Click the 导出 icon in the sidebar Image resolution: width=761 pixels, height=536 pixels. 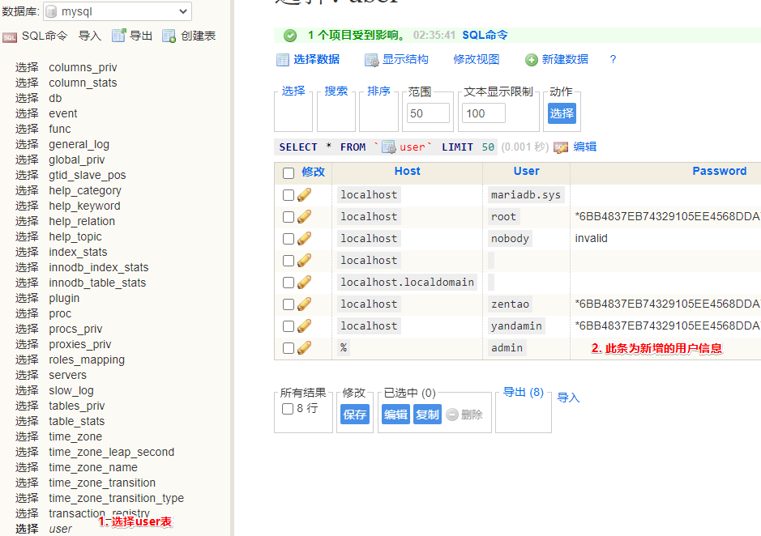point(118,36)
